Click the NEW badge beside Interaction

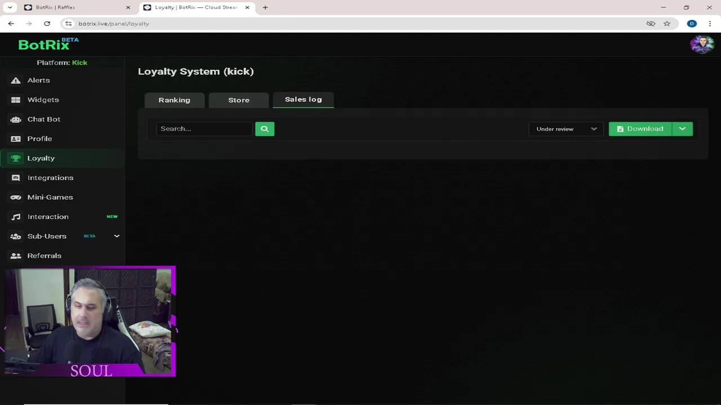coord(112,217)
